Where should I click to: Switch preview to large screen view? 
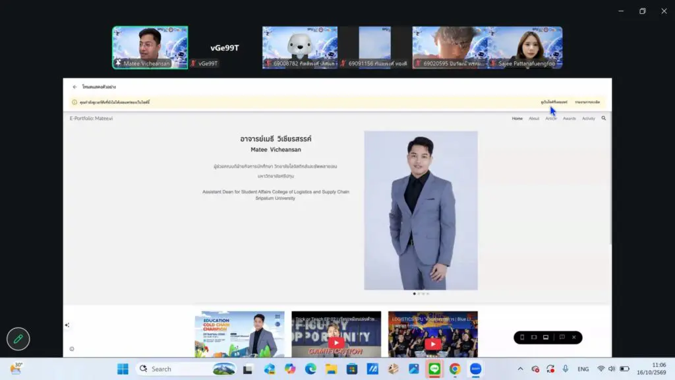point(545,337)
